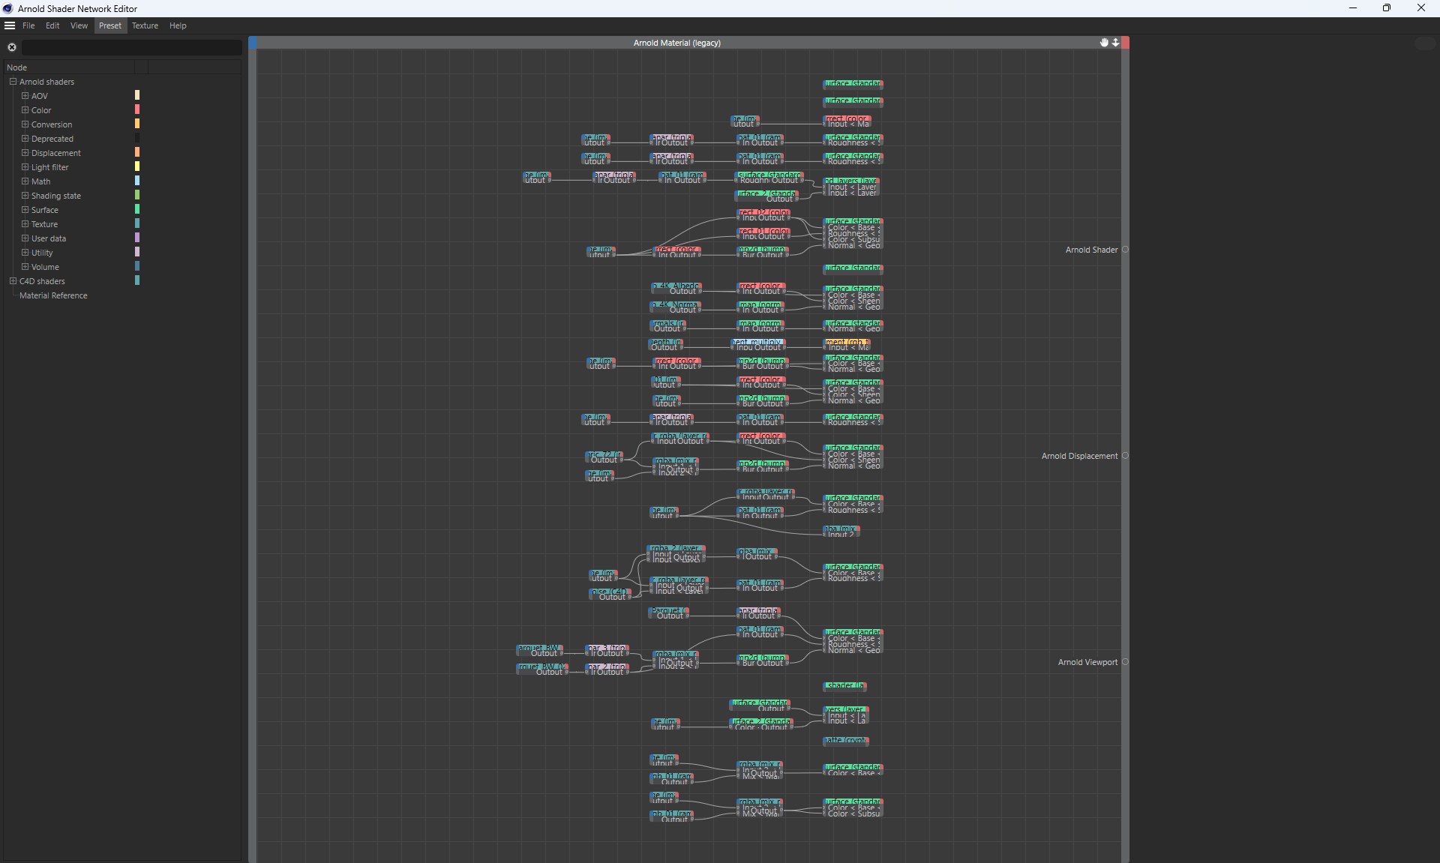Image resolution: width=1440 pixels, height=863 pixels.
Task: Open the Preset menu
Action: point(109,25)
